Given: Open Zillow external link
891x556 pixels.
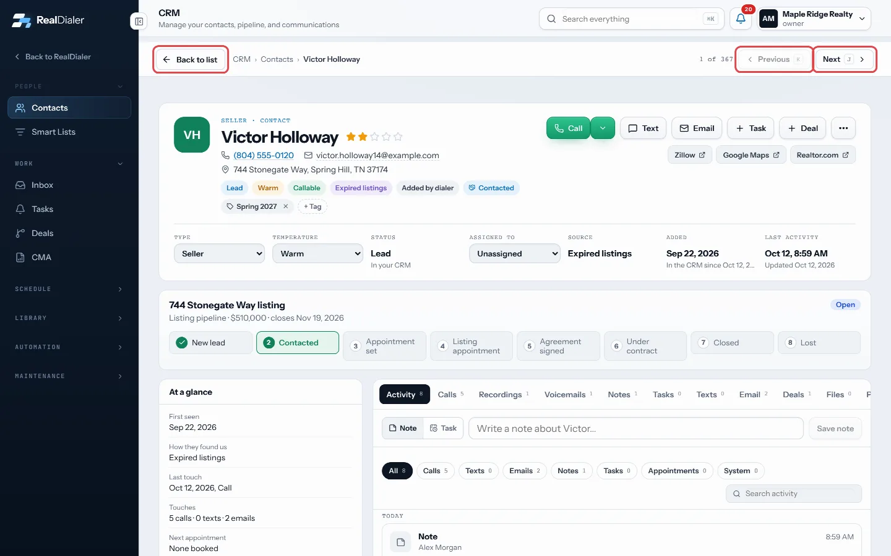Looking at the screenshot, I should [x=690, y=155].
